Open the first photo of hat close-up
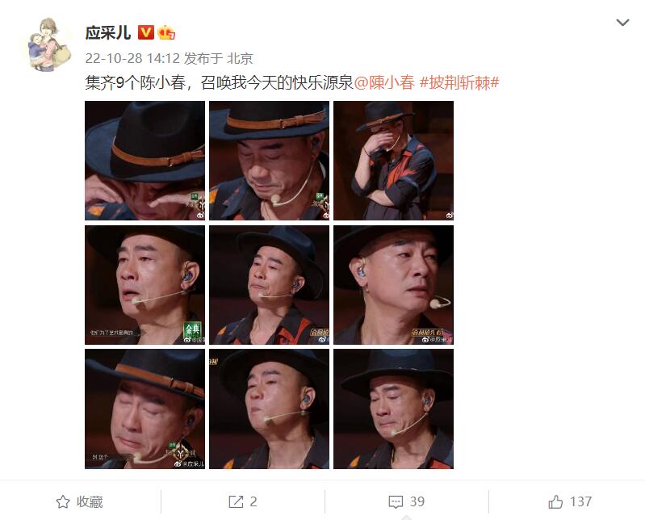 (144, 161)
